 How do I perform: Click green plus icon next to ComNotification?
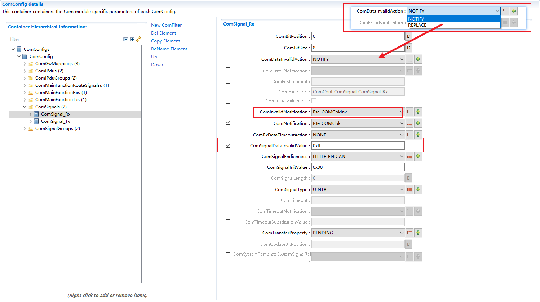coord(418,123)
